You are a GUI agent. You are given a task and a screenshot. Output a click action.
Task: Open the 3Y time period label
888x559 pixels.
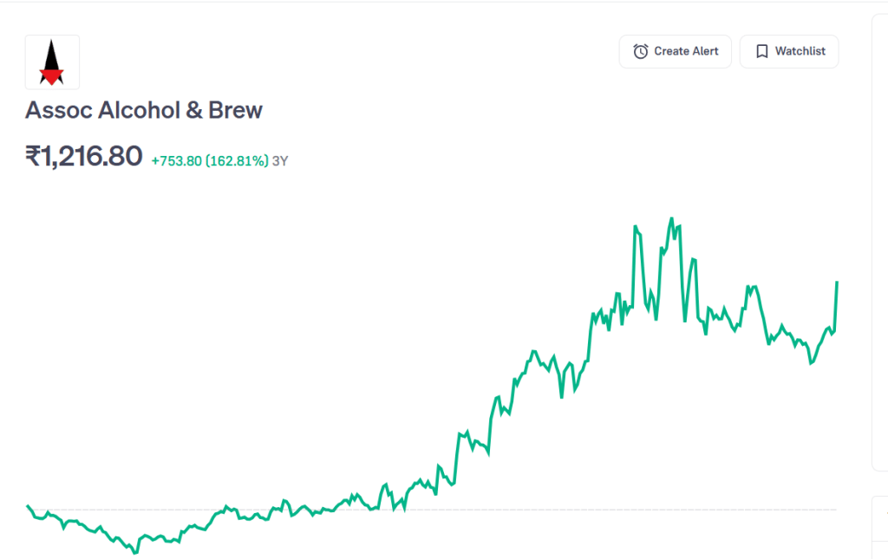[x=280, y=160]
